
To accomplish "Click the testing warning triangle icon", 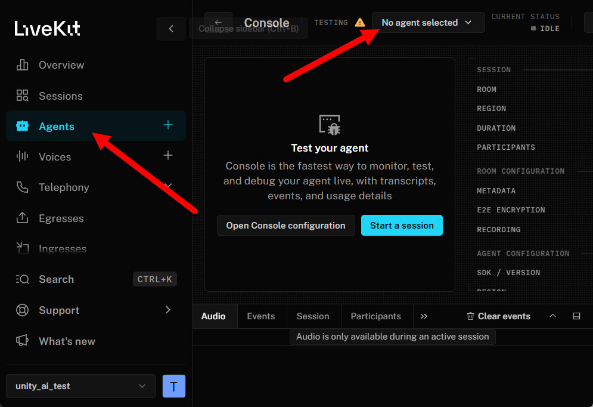I will coord(360,22).
